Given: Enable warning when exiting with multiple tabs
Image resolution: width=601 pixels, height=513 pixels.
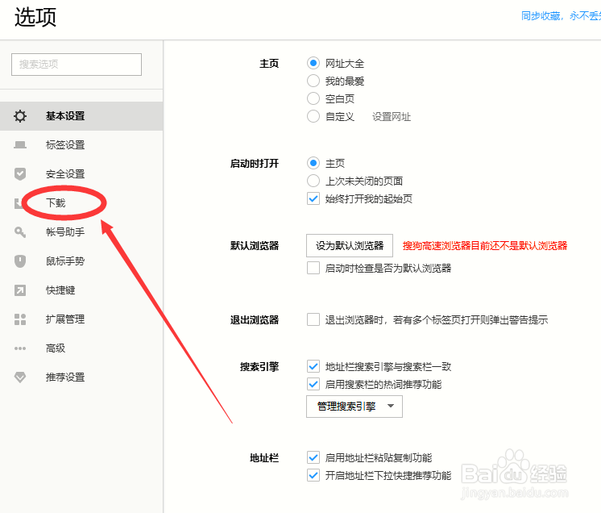Looking at the screenshot, I should pyautogui.click(x=313, y=319).
